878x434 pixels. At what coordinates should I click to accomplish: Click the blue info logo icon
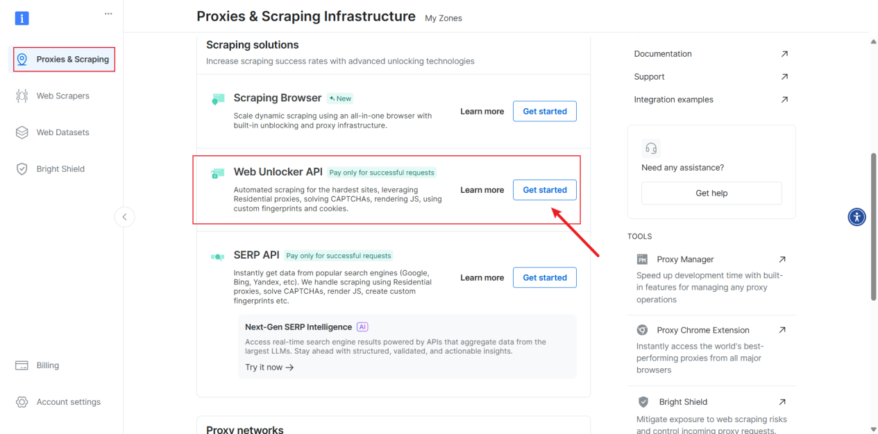(22, 18)
